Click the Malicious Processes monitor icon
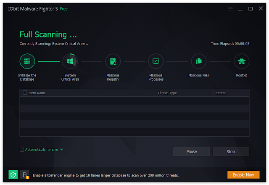Screen dimensions: 269x185 (156, 61)
